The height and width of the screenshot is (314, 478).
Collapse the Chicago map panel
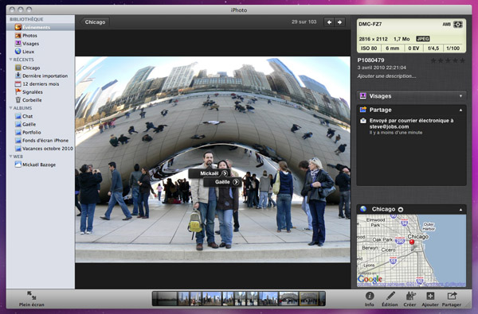pyautogui.click(x=460, y=210)
